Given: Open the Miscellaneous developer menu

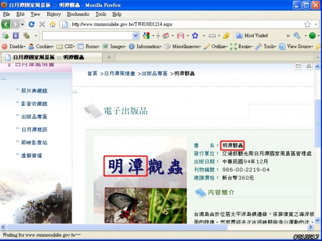Looking at the screenshot, I should click(x=182, y=47).
